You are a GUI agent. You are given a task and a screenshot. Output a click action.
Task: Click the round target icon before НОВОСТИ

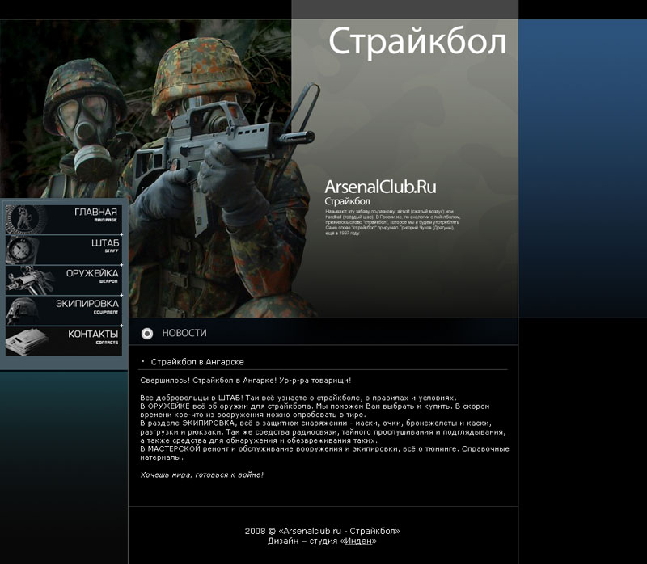(x=147, y=332)
